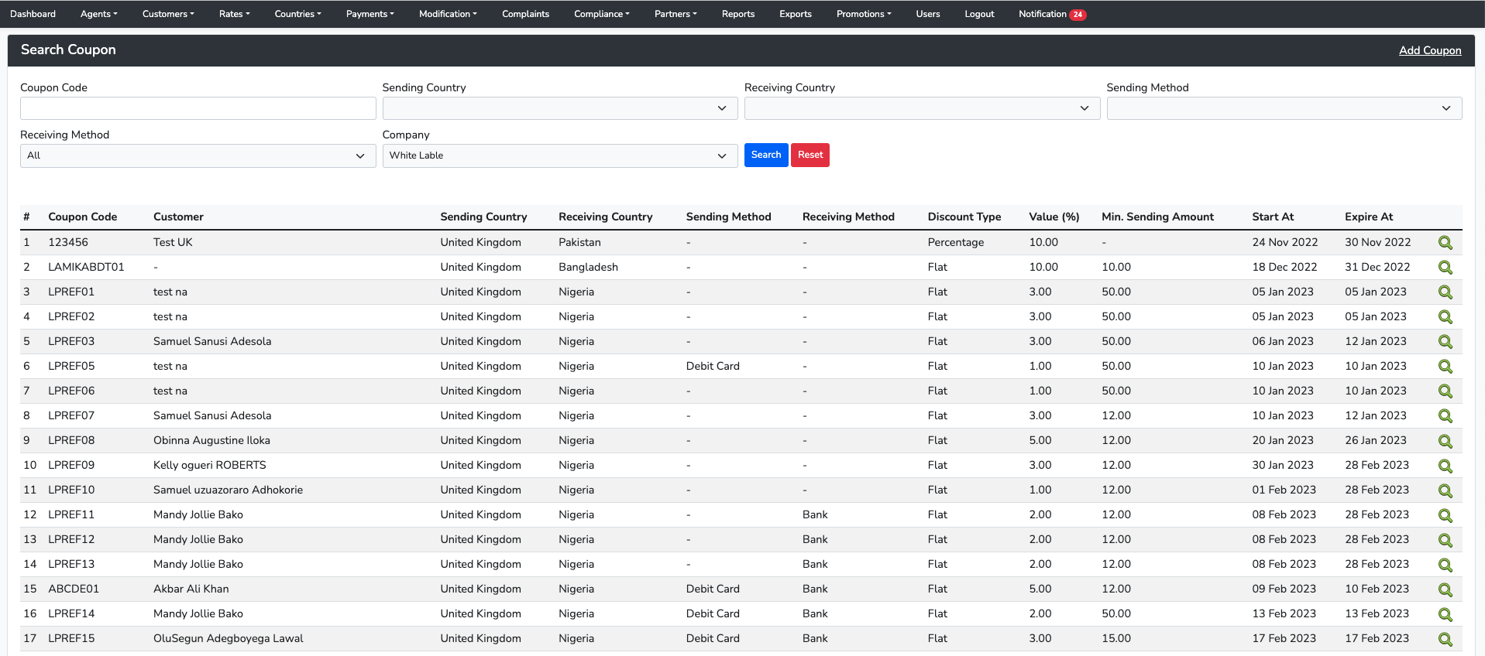View coupon LPREF12 using its magnifier icon

point(1445,540)
